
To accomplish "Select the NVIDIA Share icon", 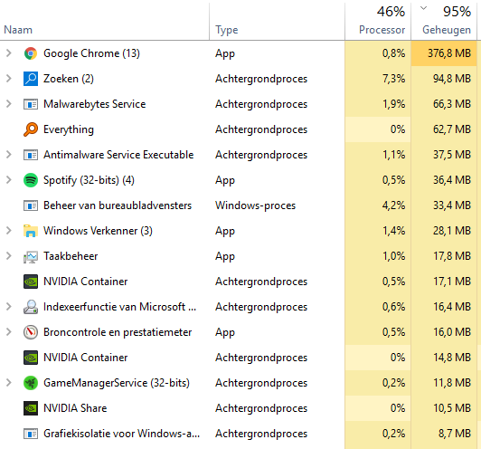I will tap(31, 408).
